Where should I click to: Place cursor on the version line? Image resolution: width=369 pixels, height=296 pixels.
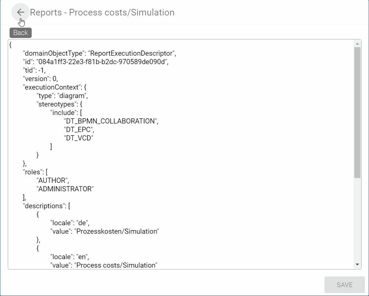(x=41, y=79)
